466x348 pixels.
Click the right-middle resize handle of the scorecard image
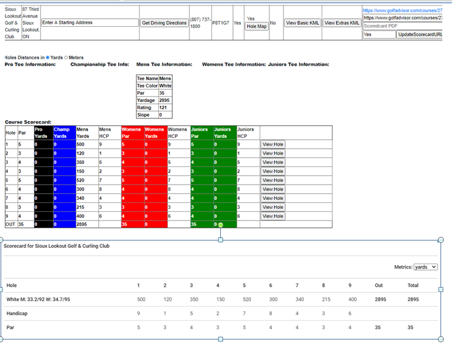pyautogui.click(x=441, y=290)
